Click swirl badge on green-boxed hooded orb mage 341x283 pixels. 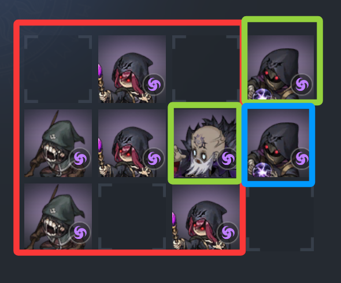click(x=302, y=84)
